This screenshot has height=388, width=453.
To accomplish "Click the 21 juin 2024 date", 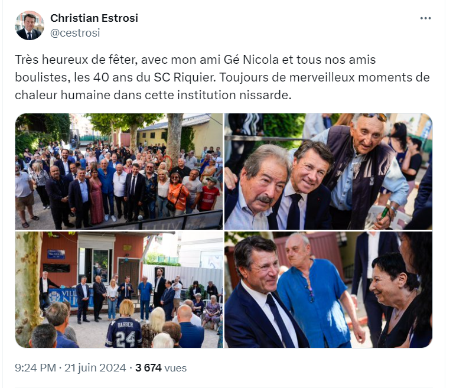I will coord(95,368).
